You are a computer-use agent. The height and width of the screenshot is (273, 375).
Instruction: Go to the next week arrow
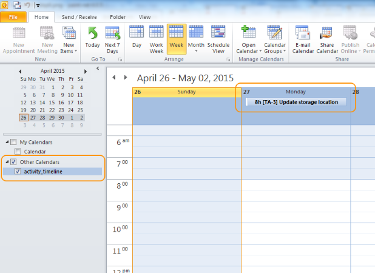[x=126, y=78]
